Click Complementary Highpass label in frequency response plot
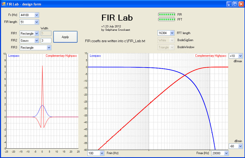Viewport: 245px width, 158px height. [211, 56]
